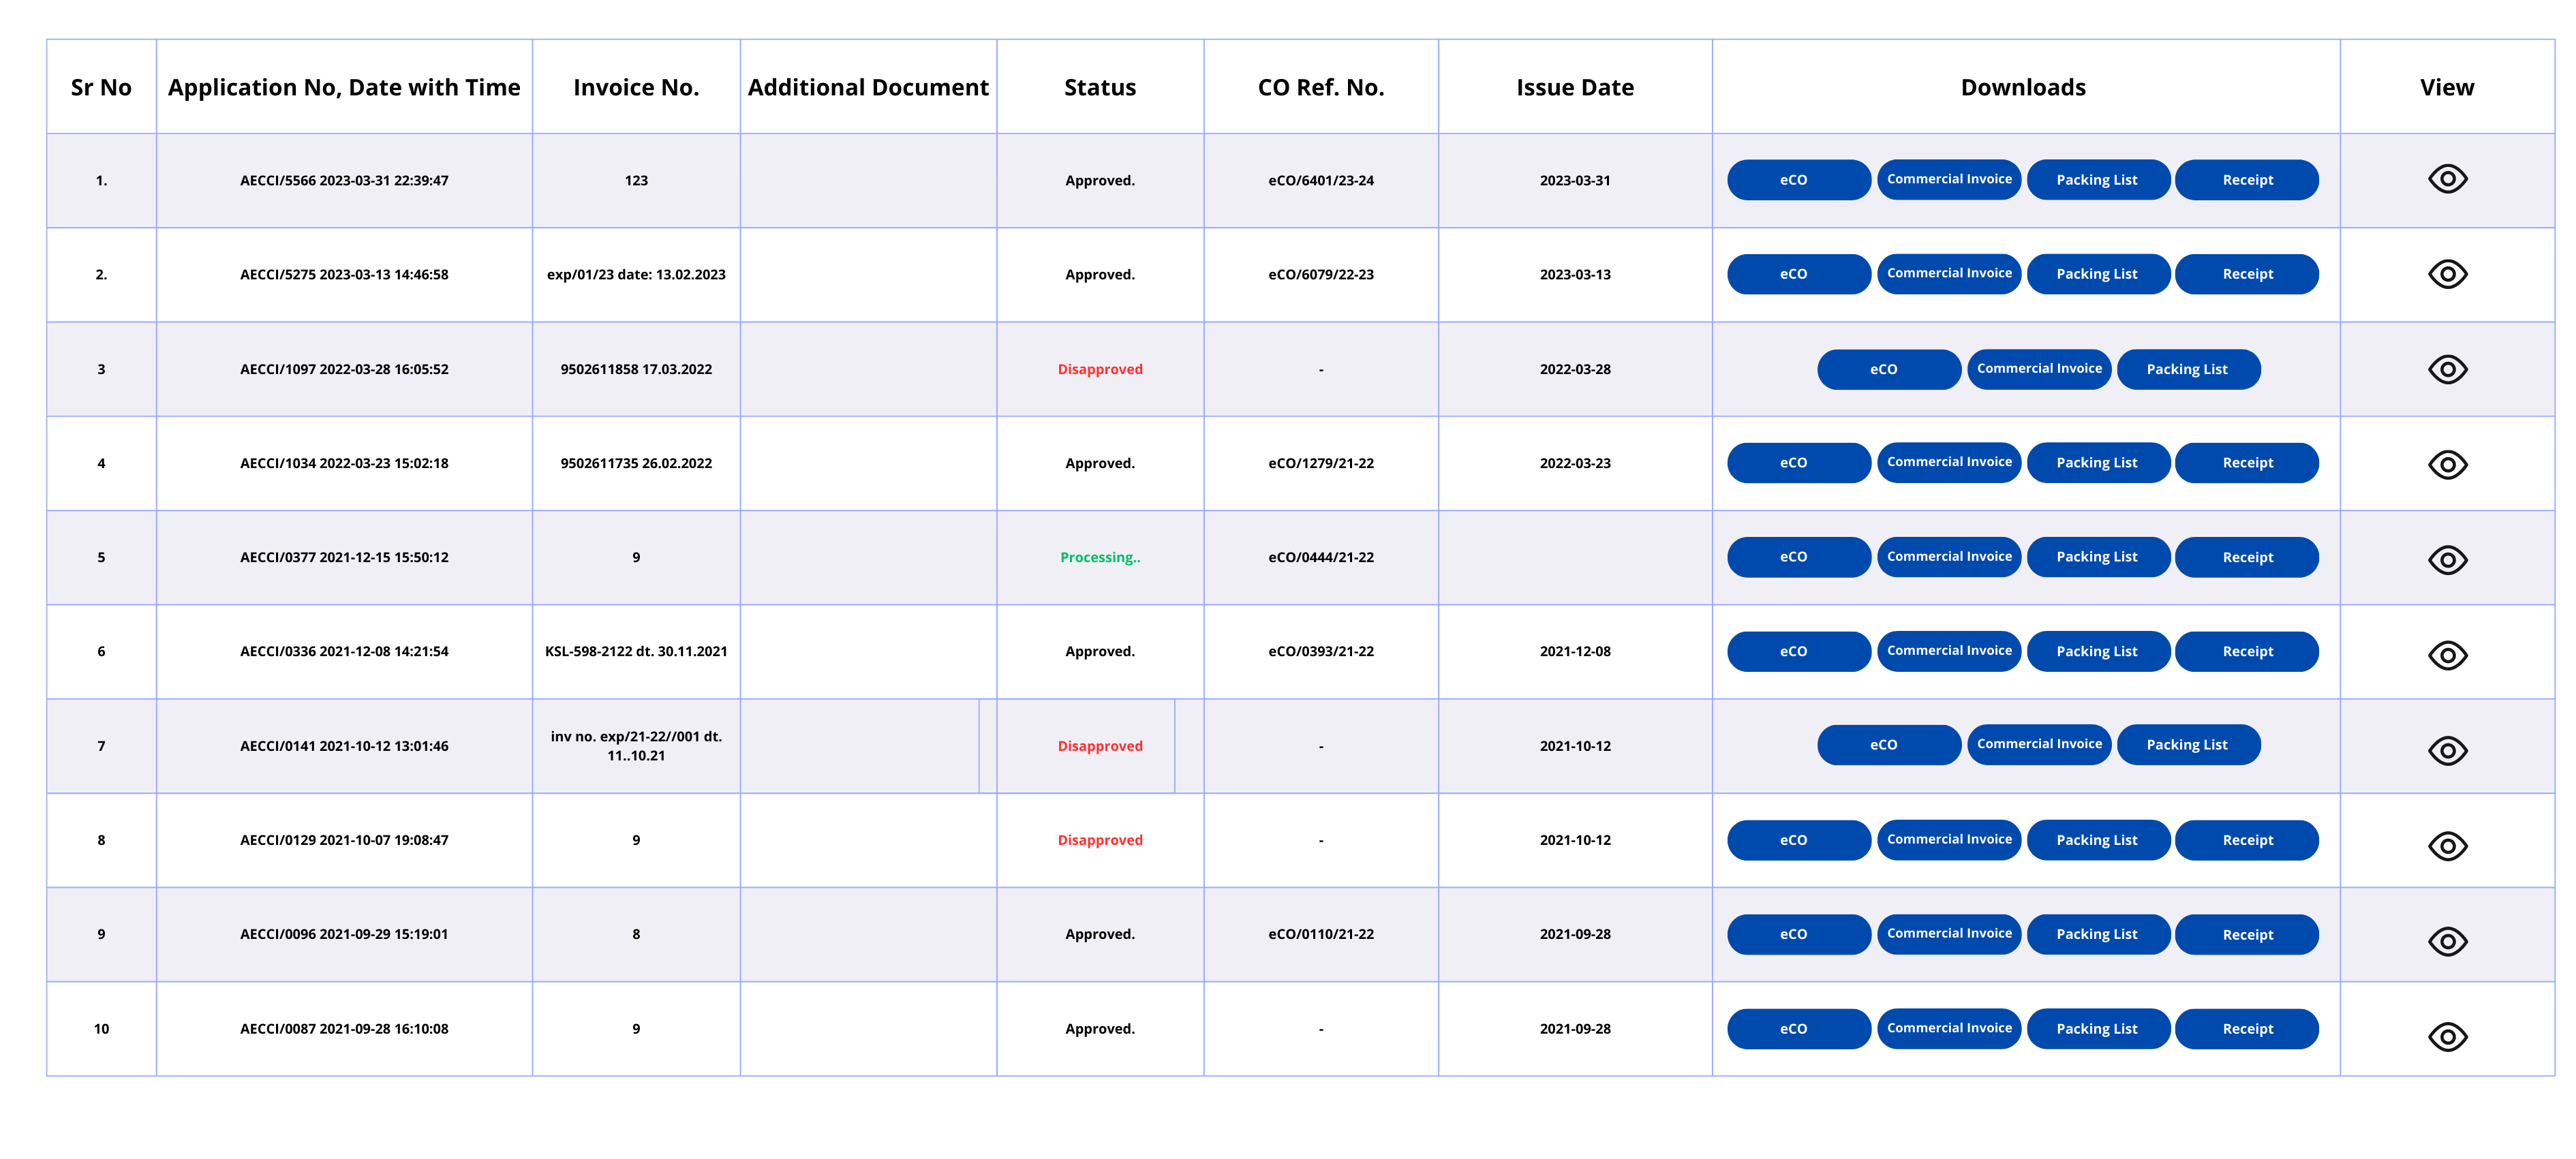2576x1159 pixels.
Task: Download Receipt for application AECCI/1034
Action: point(2246,463)
